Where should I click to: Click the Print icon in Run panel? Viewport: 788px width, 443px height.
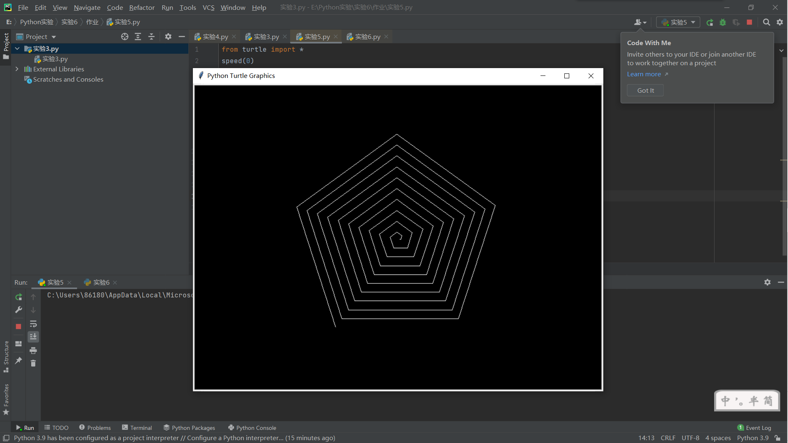(33, 350)
